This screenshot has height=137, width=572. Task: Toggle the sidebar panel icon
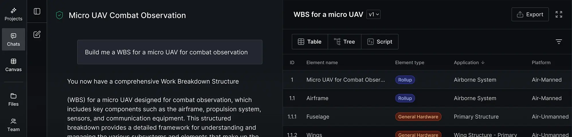(x=37, y=11)
